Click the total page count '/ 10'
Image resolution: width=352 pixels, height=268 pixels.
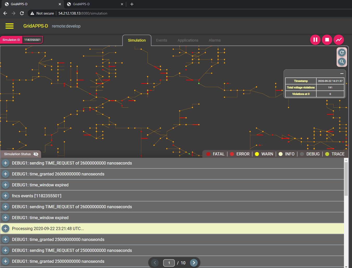click(181, 263)
